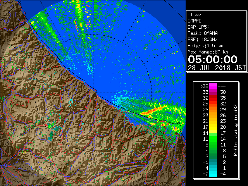This screenshot has width=248, height=186.
Task: Click the '05:00:00' timestamp
Action: [213, 59]
